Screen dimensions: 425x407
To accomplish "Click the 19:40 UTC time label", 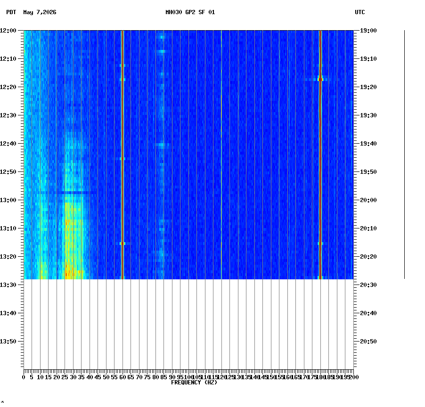I will coord(368,144).
